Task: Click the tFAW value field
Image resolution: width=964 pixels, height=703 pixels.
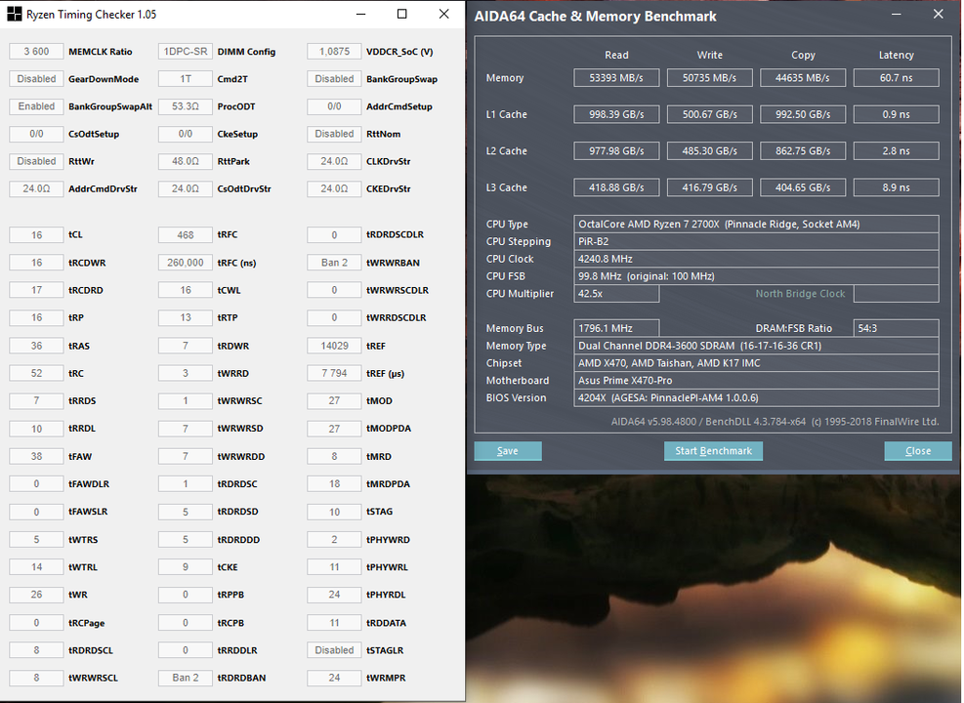Action: tap(36, 457)
